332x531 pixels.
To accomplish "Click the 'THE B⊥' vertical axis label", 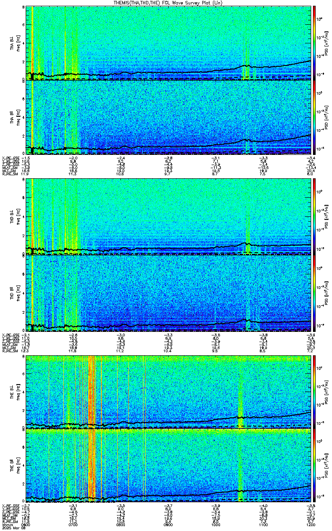I will [12, 392].
